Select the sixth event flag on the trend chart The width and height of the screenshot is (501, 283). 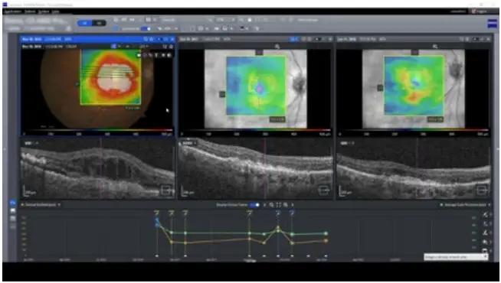click(x=292, y=213)
